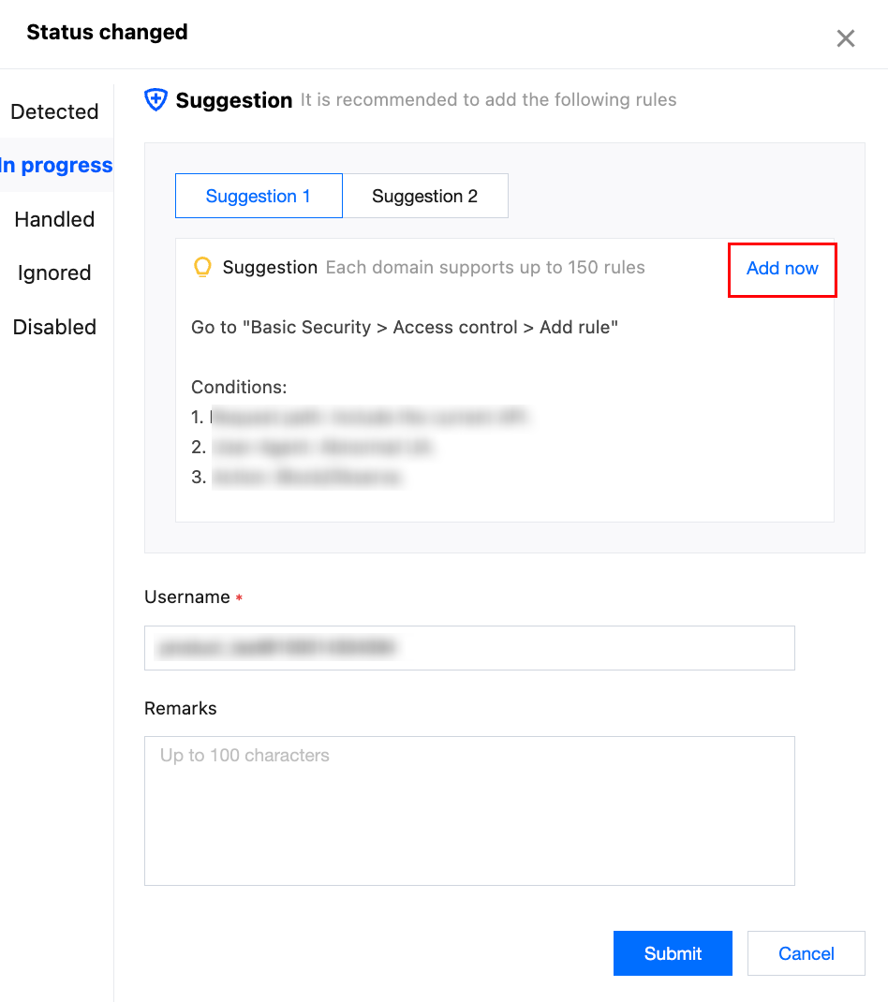Open the Suggestion 1 tab
Viewport: 888px width, 1002px height.
point(259,196)
